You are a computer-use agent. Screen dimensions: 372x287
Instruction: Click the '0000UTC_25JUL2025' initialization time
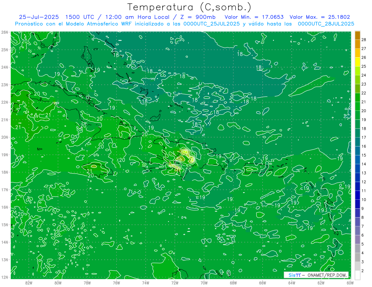pos(211,24)
